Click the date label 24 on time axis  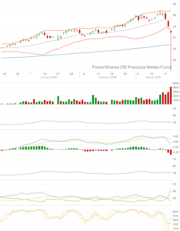[x=4, y=74]
